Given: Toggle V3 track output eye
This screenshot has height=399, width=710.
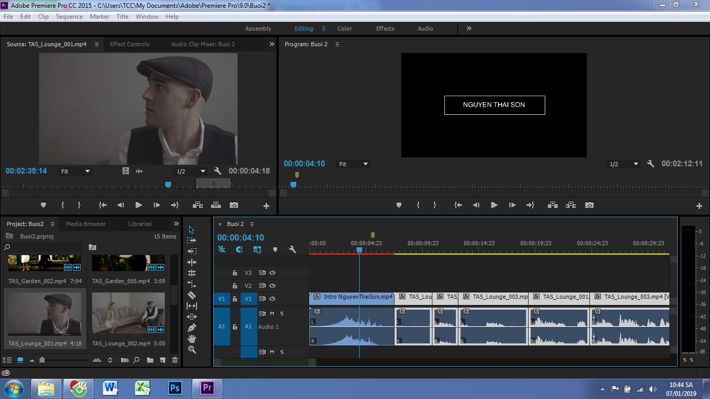Looking at the screenshot, I should (x=272, y=273).
